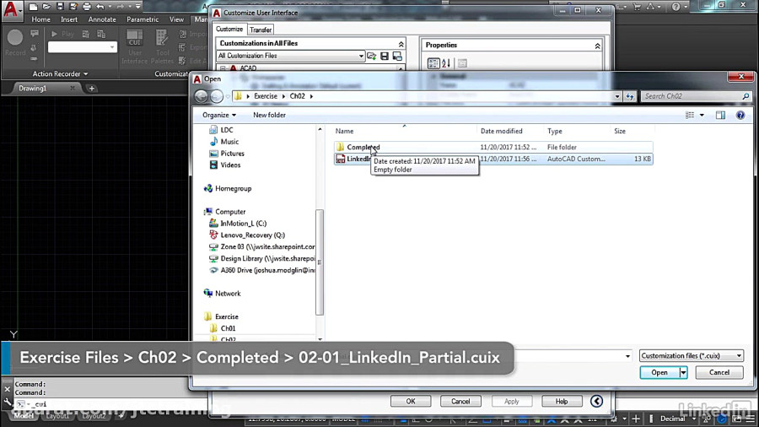
Task: Select the Drawing1 file tab
Action: [32, 88]
